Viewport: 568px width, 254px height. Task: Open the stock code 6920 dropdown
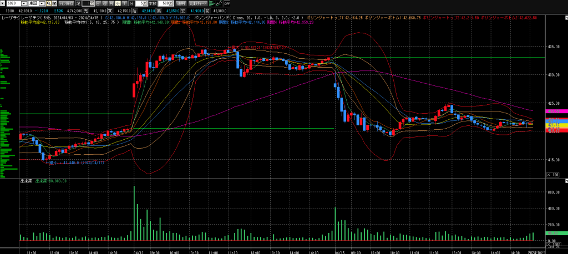point(24,3)
